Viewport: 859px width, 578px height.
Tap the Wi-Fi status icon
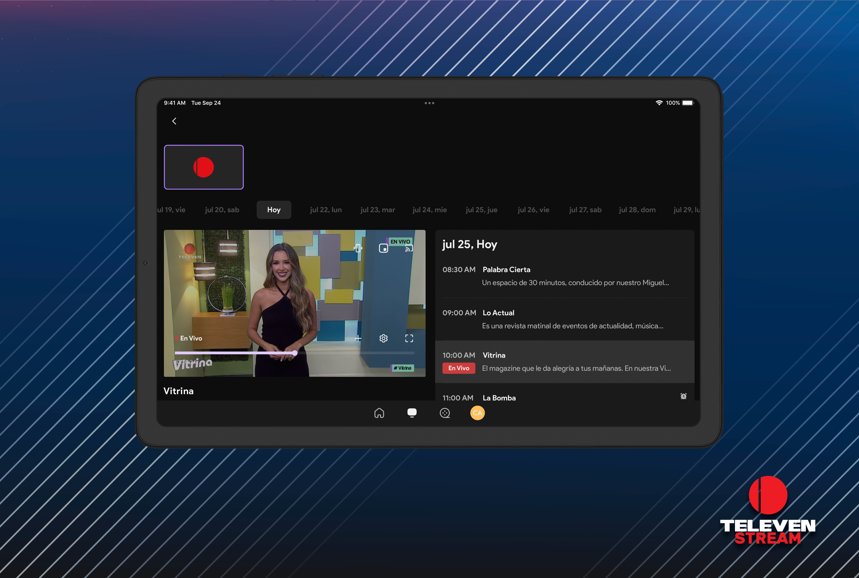point(659,103)
